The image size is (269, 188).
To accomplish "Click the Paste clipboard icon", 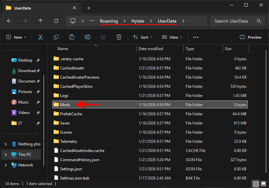I will pos(72,37).
